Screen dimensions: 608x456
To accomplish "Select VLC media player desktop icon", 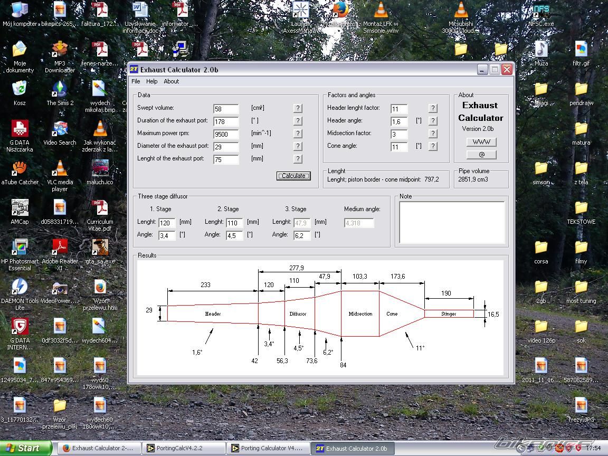I will pyautogui.click(x=60, y=175).
